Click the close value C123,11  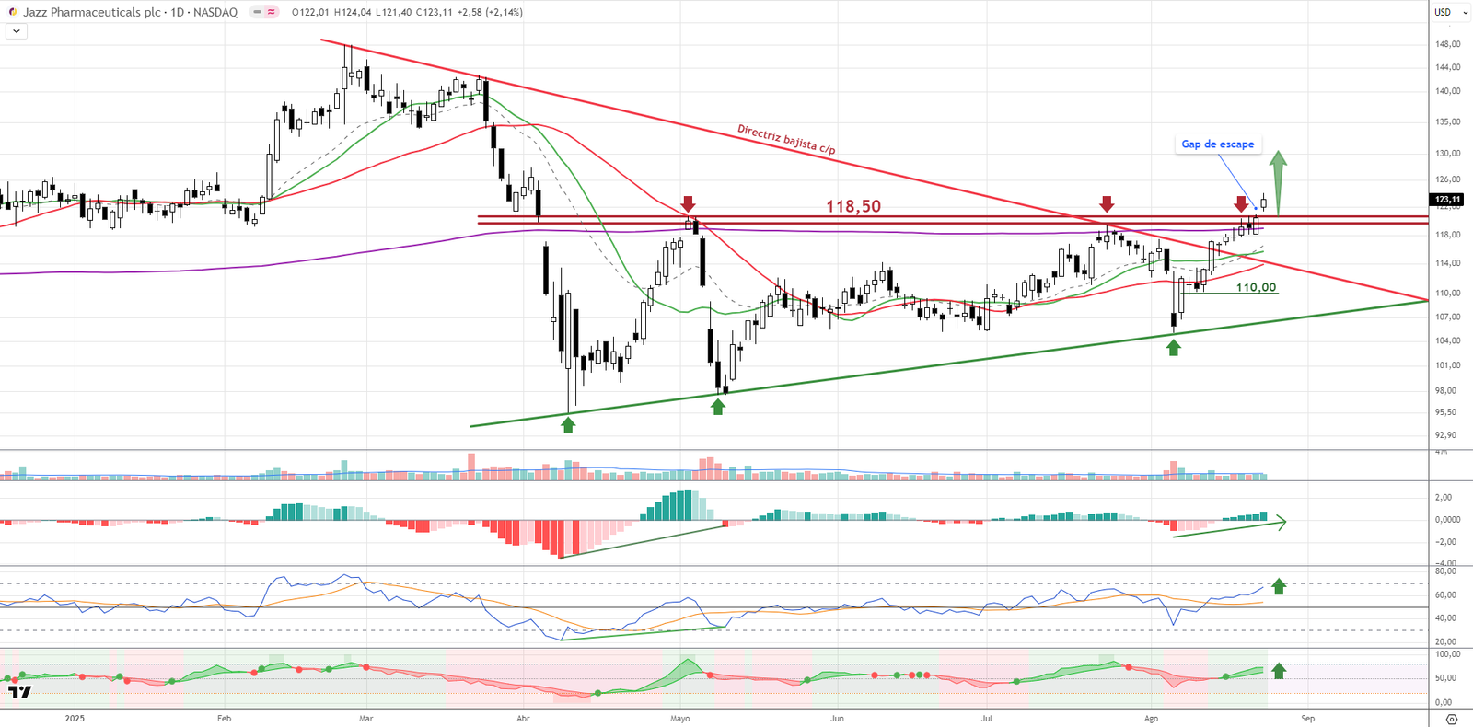(x=435, y=12)
